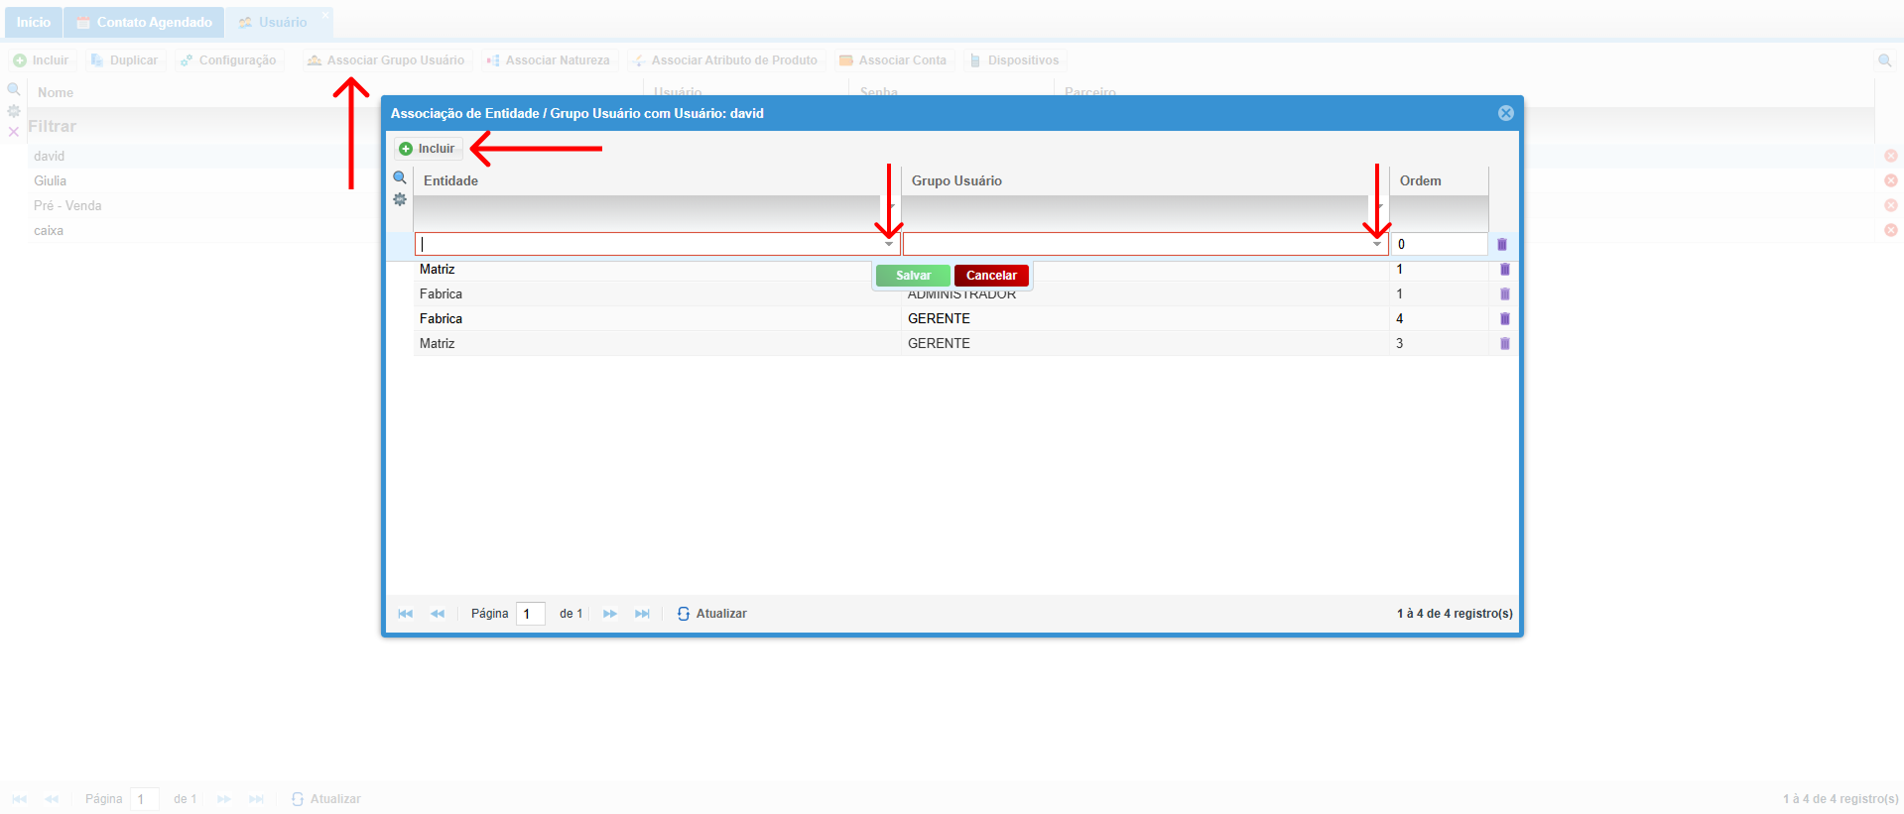Switch to the Início tab

pos(33,22)
